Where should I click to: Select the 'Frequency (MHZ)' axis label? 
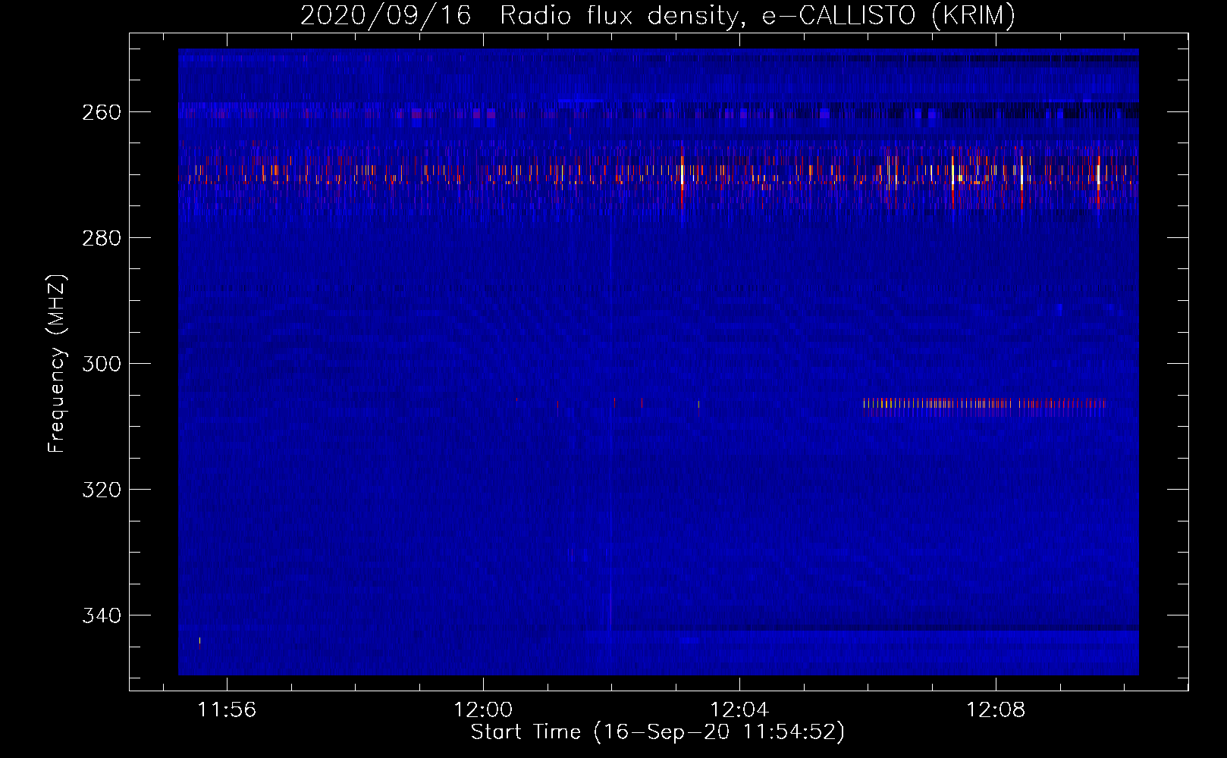point(57,364)
